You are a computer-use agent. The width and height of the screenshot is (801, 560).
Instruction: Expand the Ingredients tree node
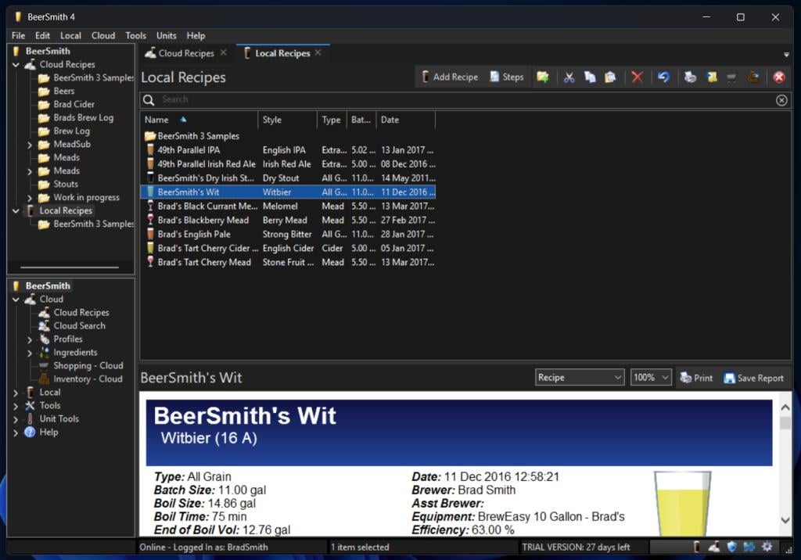coord(30,353)
